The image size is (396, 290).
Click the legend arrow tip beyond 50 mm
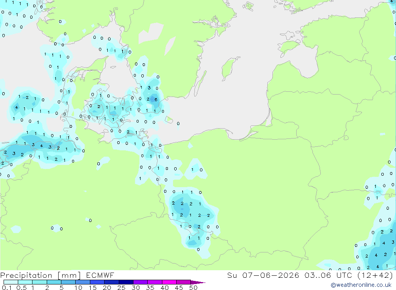click(x=198, y=282)
